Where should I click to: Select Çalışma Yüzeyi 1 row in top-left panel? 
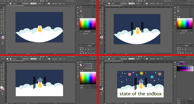[88, 34]
